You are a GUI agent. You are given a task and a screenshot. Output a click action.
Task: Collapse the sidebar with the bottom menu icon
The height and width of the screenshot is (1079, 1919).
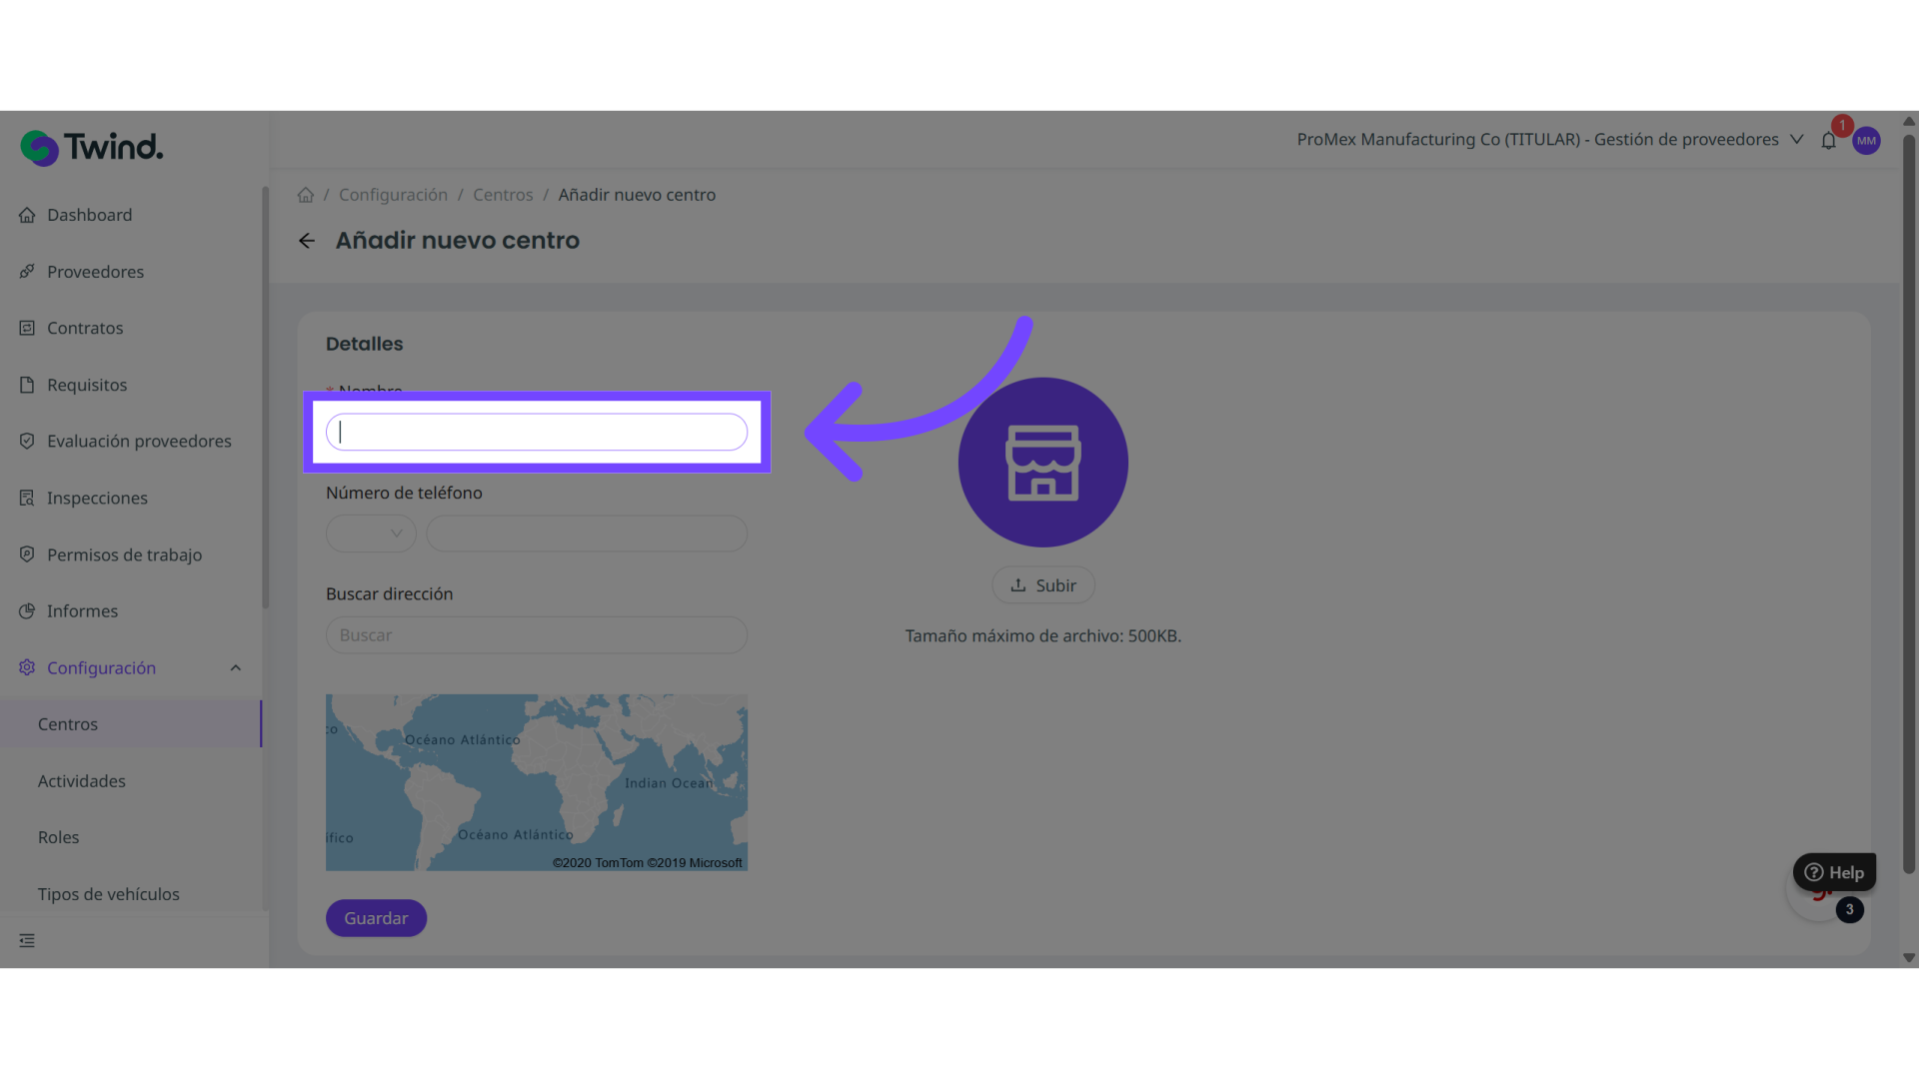coord(27,940)
